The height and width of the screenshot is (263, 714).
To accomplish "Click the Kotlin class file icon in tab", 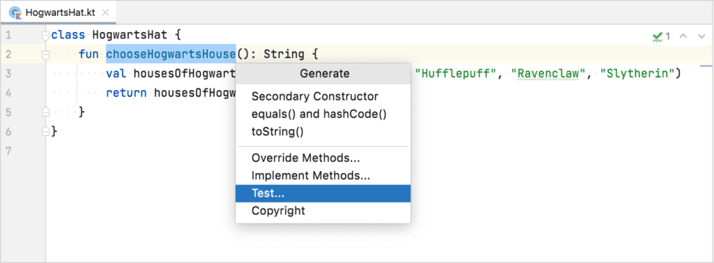I will point(15,13).
